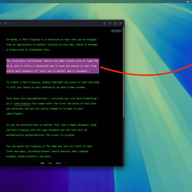Click the word count badge

[116, 31]
